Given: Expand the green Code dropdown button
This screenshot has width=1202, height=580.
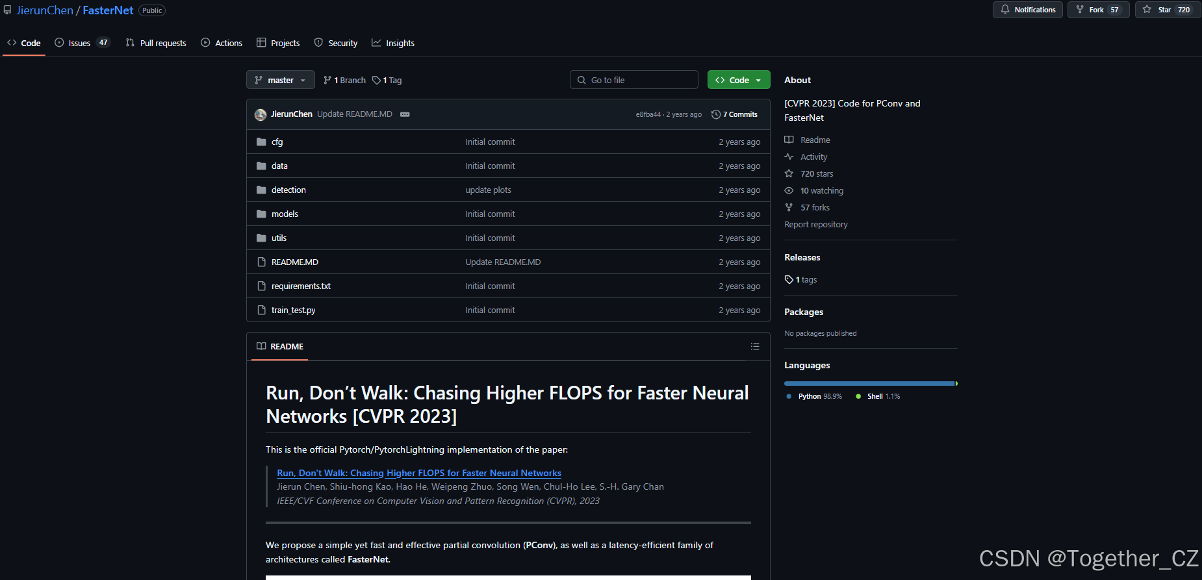Looking at the screenshot, I should point(739,80).
